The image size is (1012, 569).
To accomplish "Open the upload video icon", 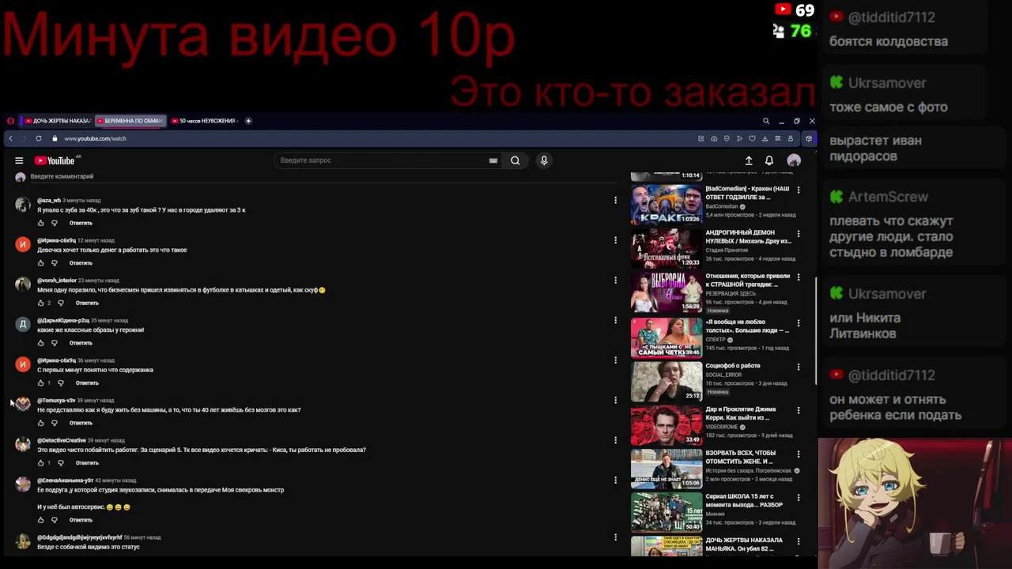I will click(x=749, y=160).
